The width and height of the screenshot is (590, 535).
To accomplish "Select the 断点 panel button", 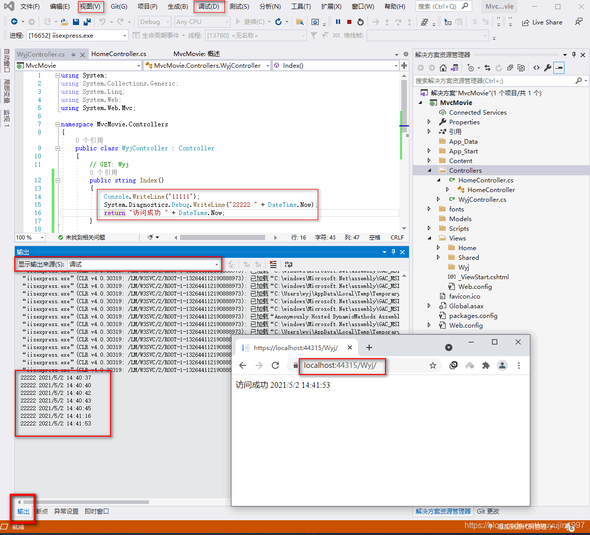I will point(42,511).
